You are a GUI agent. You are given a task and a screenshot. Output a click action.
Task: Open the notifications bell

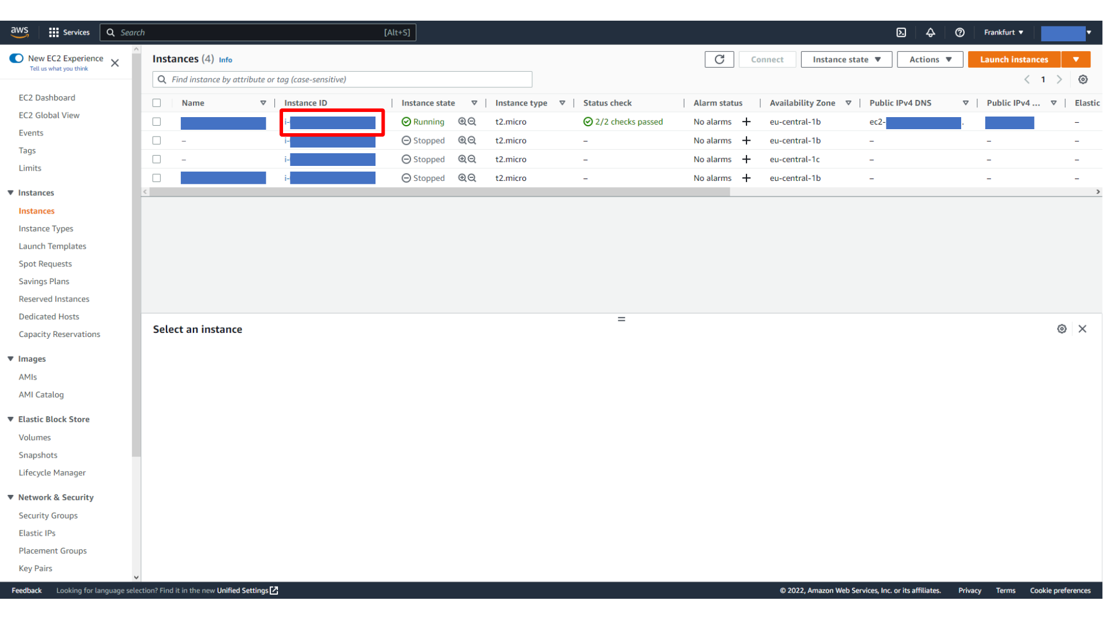point(931,32)
